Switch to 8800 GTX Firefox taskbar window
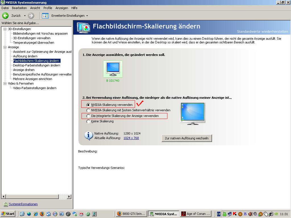291x218 pixels. [x=132, y=214]
